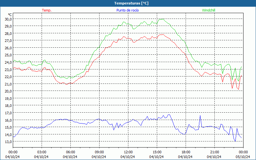Viewport: 256px width, 160px height.
Task: Click the "30,0" y-axis value
Action: pos(8,19)
